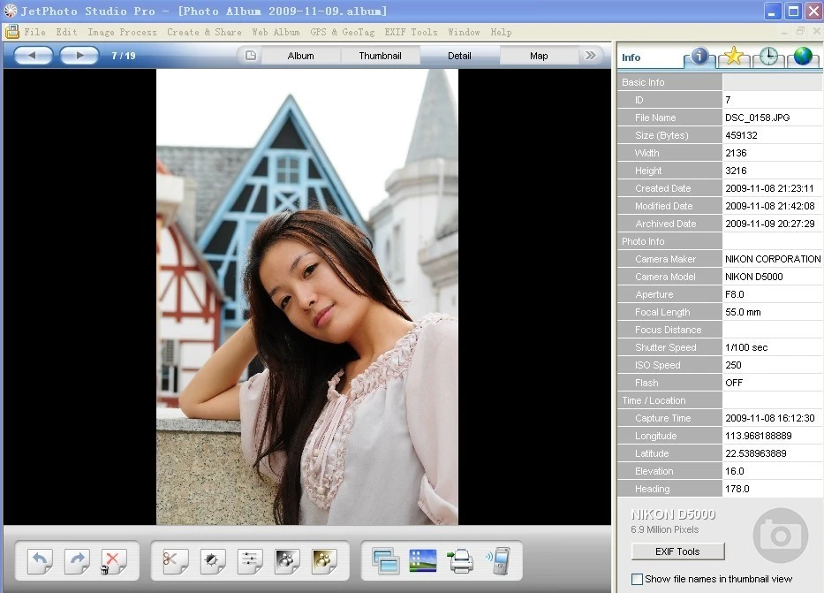The width and height of the screenshot is (824, 593).
Task: Rotate the photo right
Action: [77, 561]
